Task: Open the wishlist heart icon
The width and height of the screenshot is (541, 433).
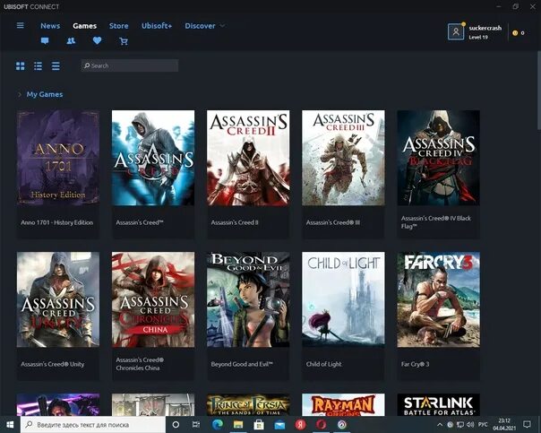Action: 98,40
